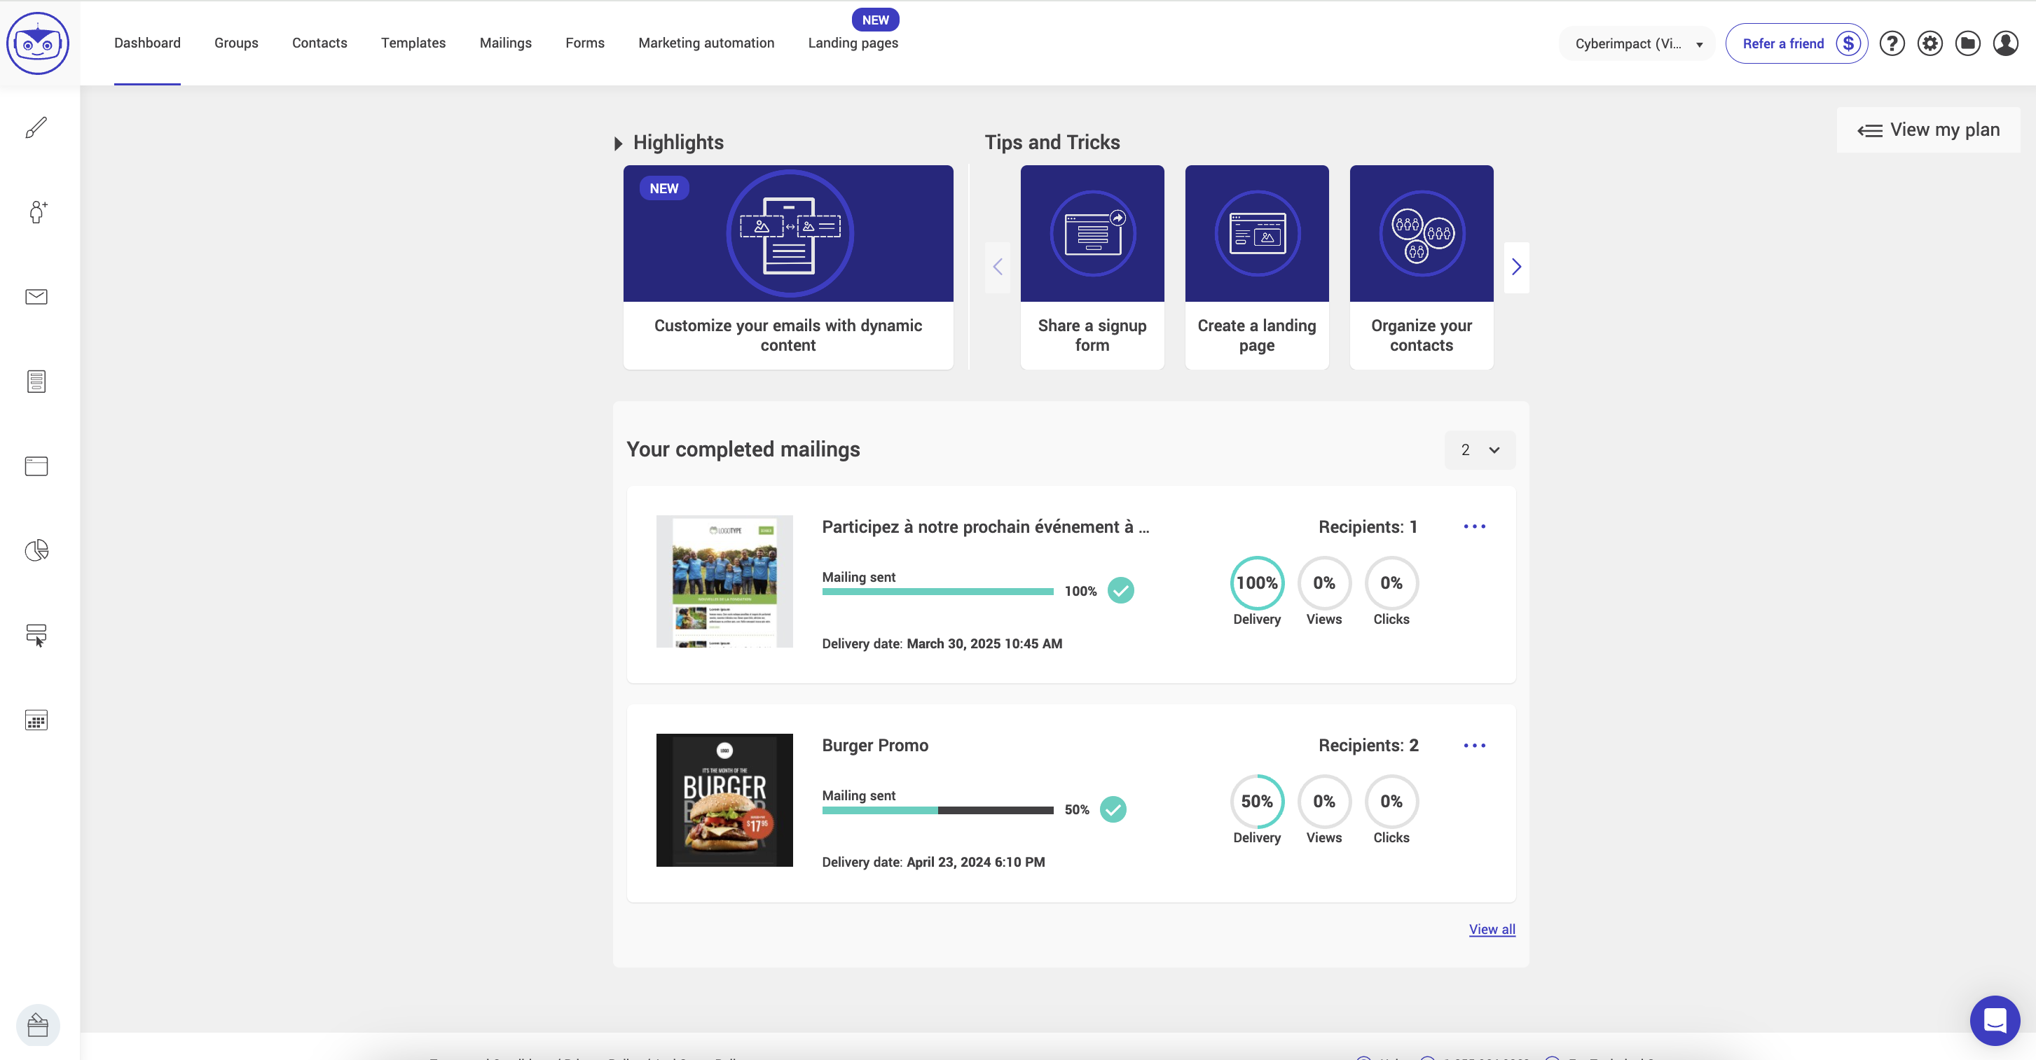The image size is (2036, 1060).
Task: Change the completed mailings count dropdown
Action: pos(1479,449)
